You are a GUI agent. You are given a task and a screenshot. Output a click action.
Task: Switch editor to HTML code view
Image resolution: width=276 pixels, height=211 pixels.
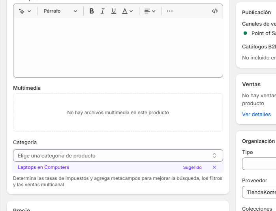(x=215, y=11)
